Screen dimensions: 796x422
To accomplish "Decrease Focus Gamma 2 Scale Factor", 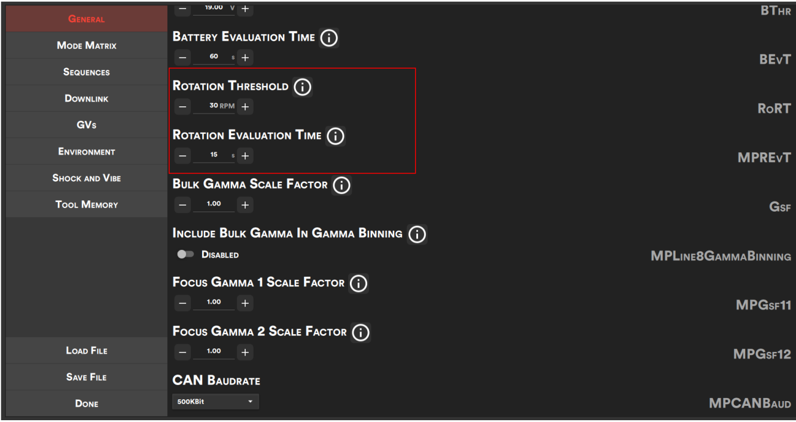I will coord(183,353).
